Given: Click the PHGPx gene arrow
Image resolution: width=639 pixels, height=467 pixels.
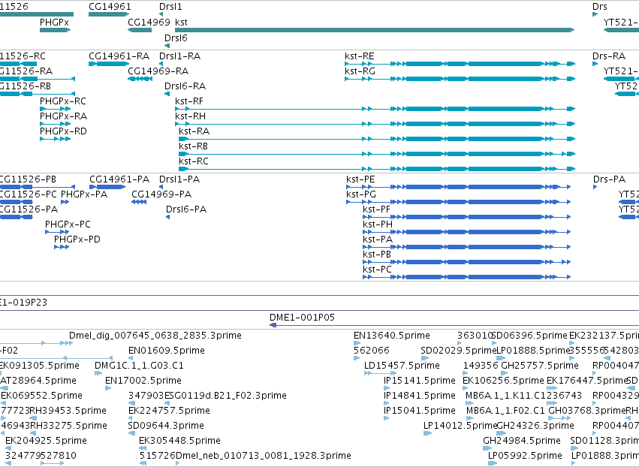Looking at the screenshot, I should pos(56,30).
